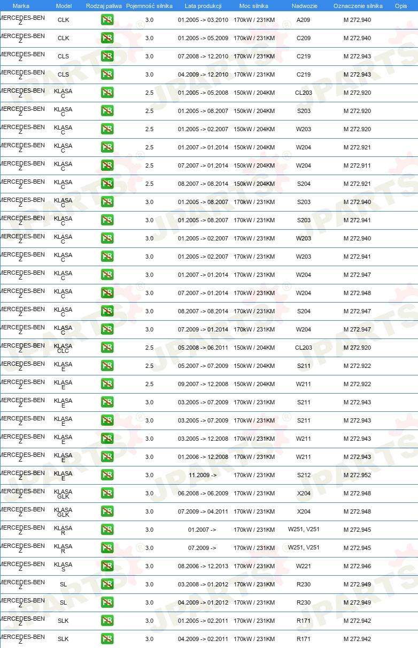The width and height of the screenshot is (418, 648).
Task: Click petrol fuel icon in CLK A209 row
Action: point(107,20)
